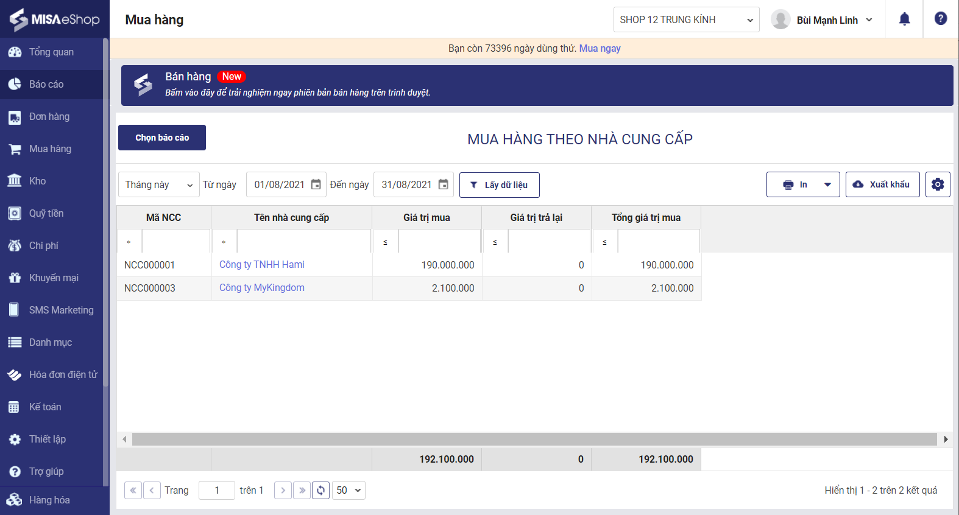Image resolution: width=959 pixels, height=515 pixels.
Task: Open Mã NCC filter operator
Action: pyautogui.click(x=129, y=242)
